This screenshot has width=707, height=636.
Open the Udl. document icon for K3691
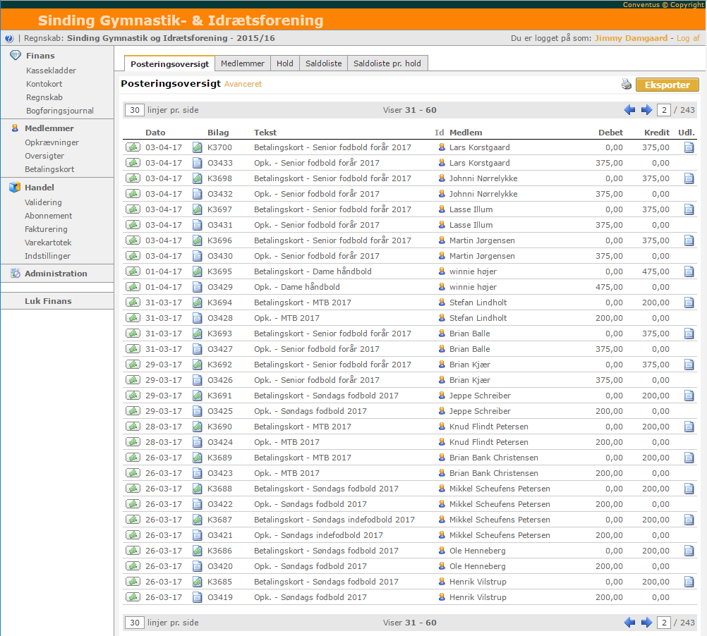[x=689, y=396]
